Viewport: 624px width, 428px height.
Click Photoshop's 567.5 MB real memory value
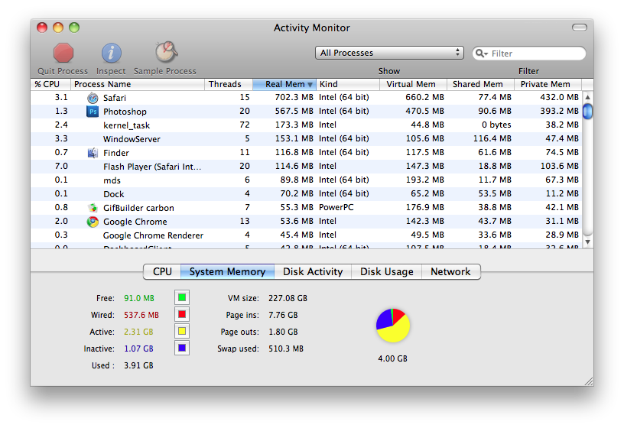click(x=294, y=111)
